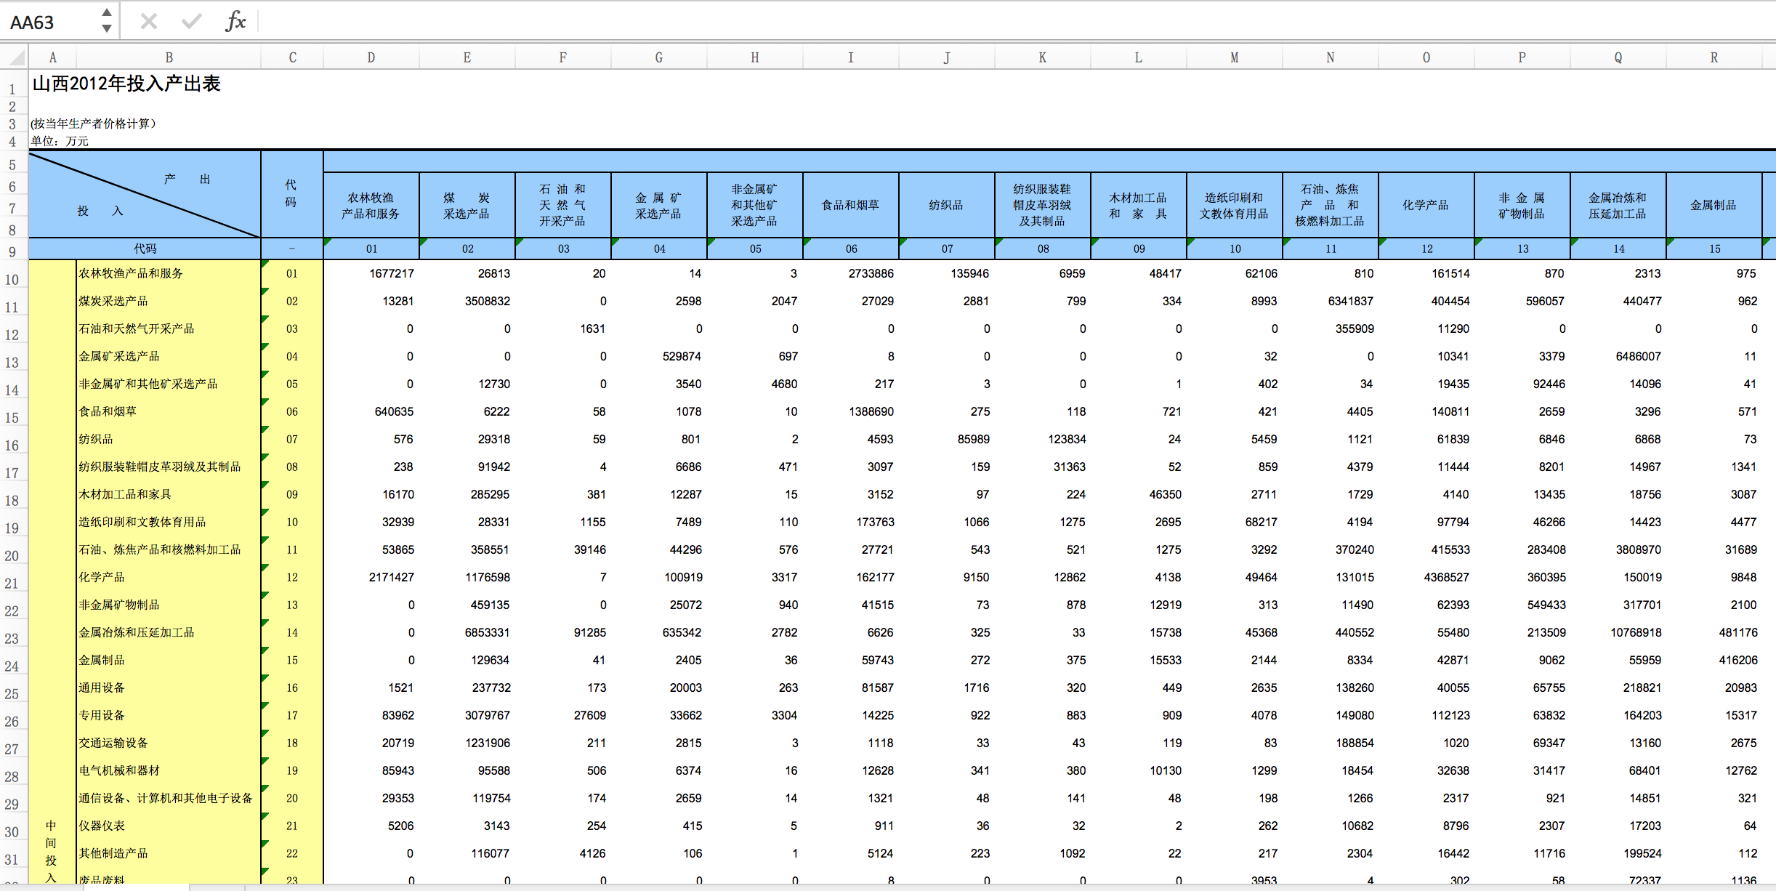Click the name box up arrow
1776x891 pixels.
[107, 13]
